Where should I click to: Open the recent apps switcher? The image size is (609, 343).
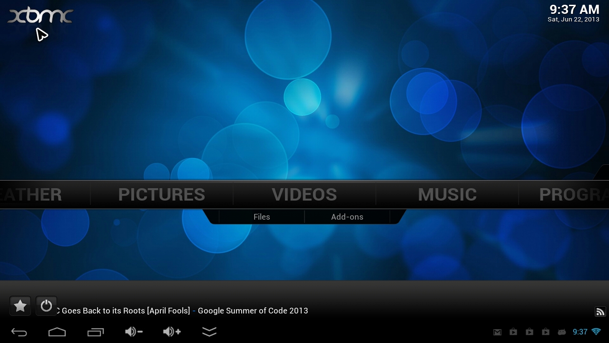pos(95,332)
